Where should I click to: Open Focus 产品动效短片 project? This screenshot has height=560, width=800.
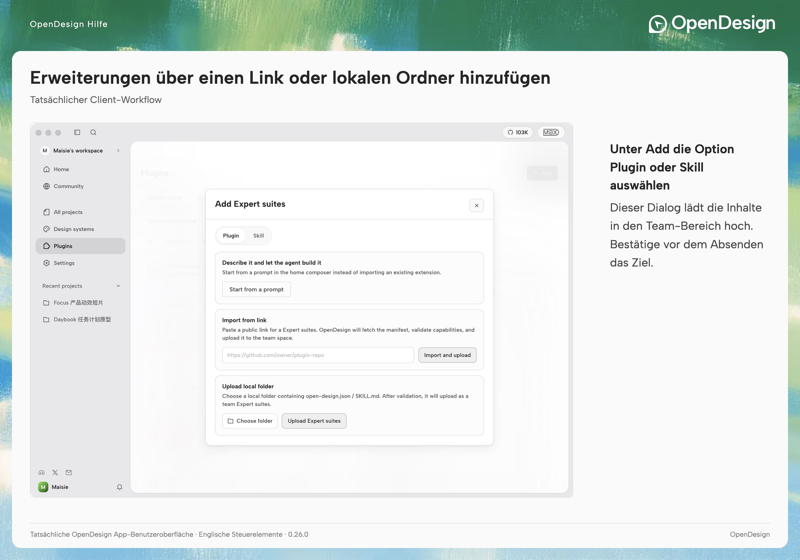80,303
